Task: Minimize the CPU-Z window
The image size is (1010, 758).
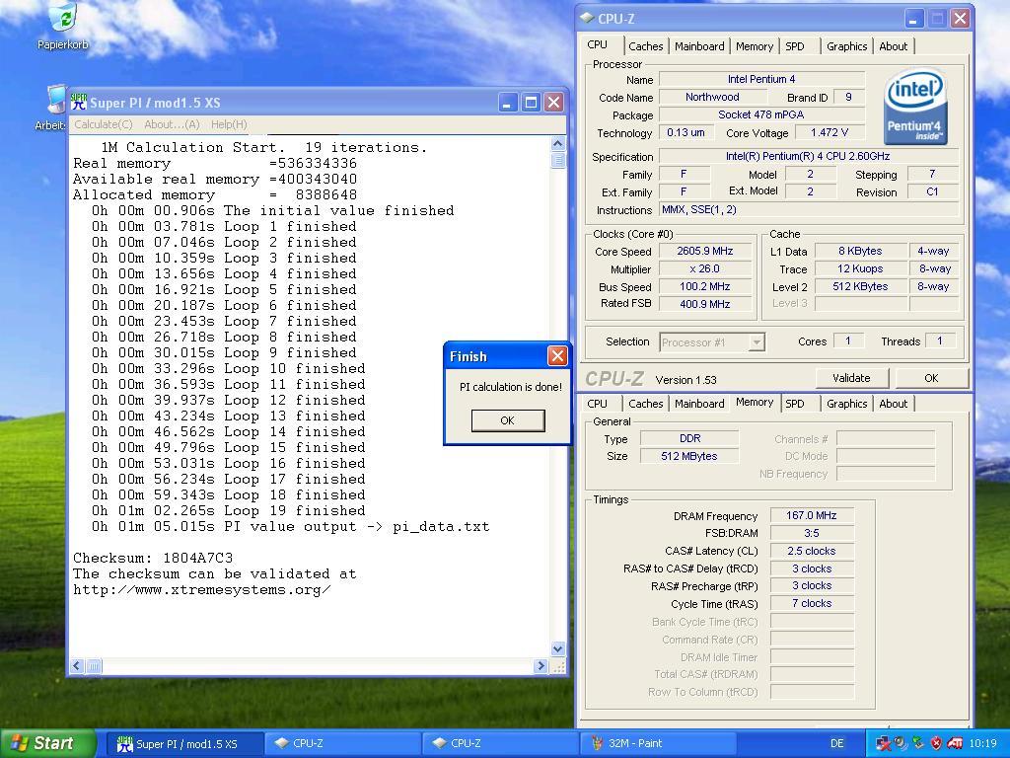Action: [x=913, y=19]
